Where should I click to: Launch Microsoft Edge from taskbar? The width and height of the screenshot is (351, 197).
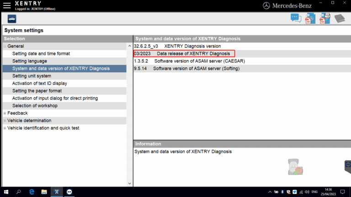click(x=32, y=192)
